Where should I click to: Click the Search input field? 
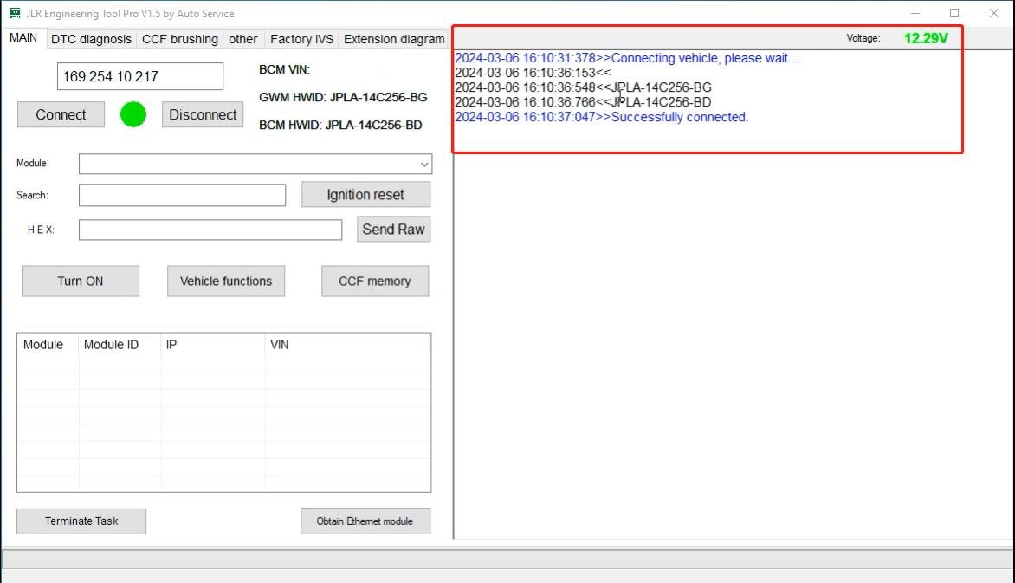pyautogui.click(x=183, y=195)
